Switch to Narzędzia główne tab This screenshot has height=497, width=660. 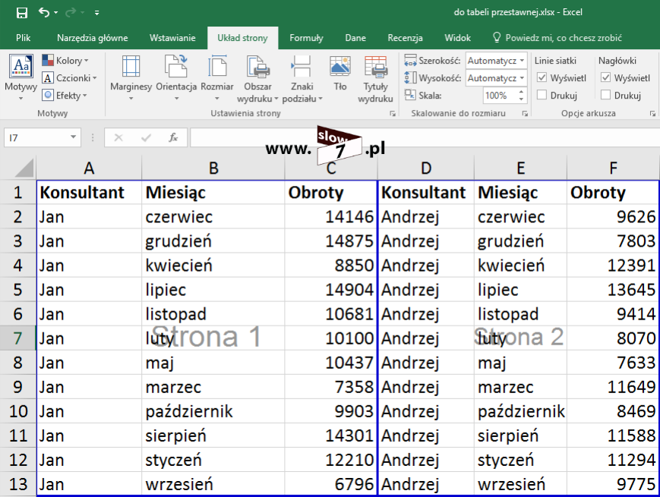click(x=92, y=38)
